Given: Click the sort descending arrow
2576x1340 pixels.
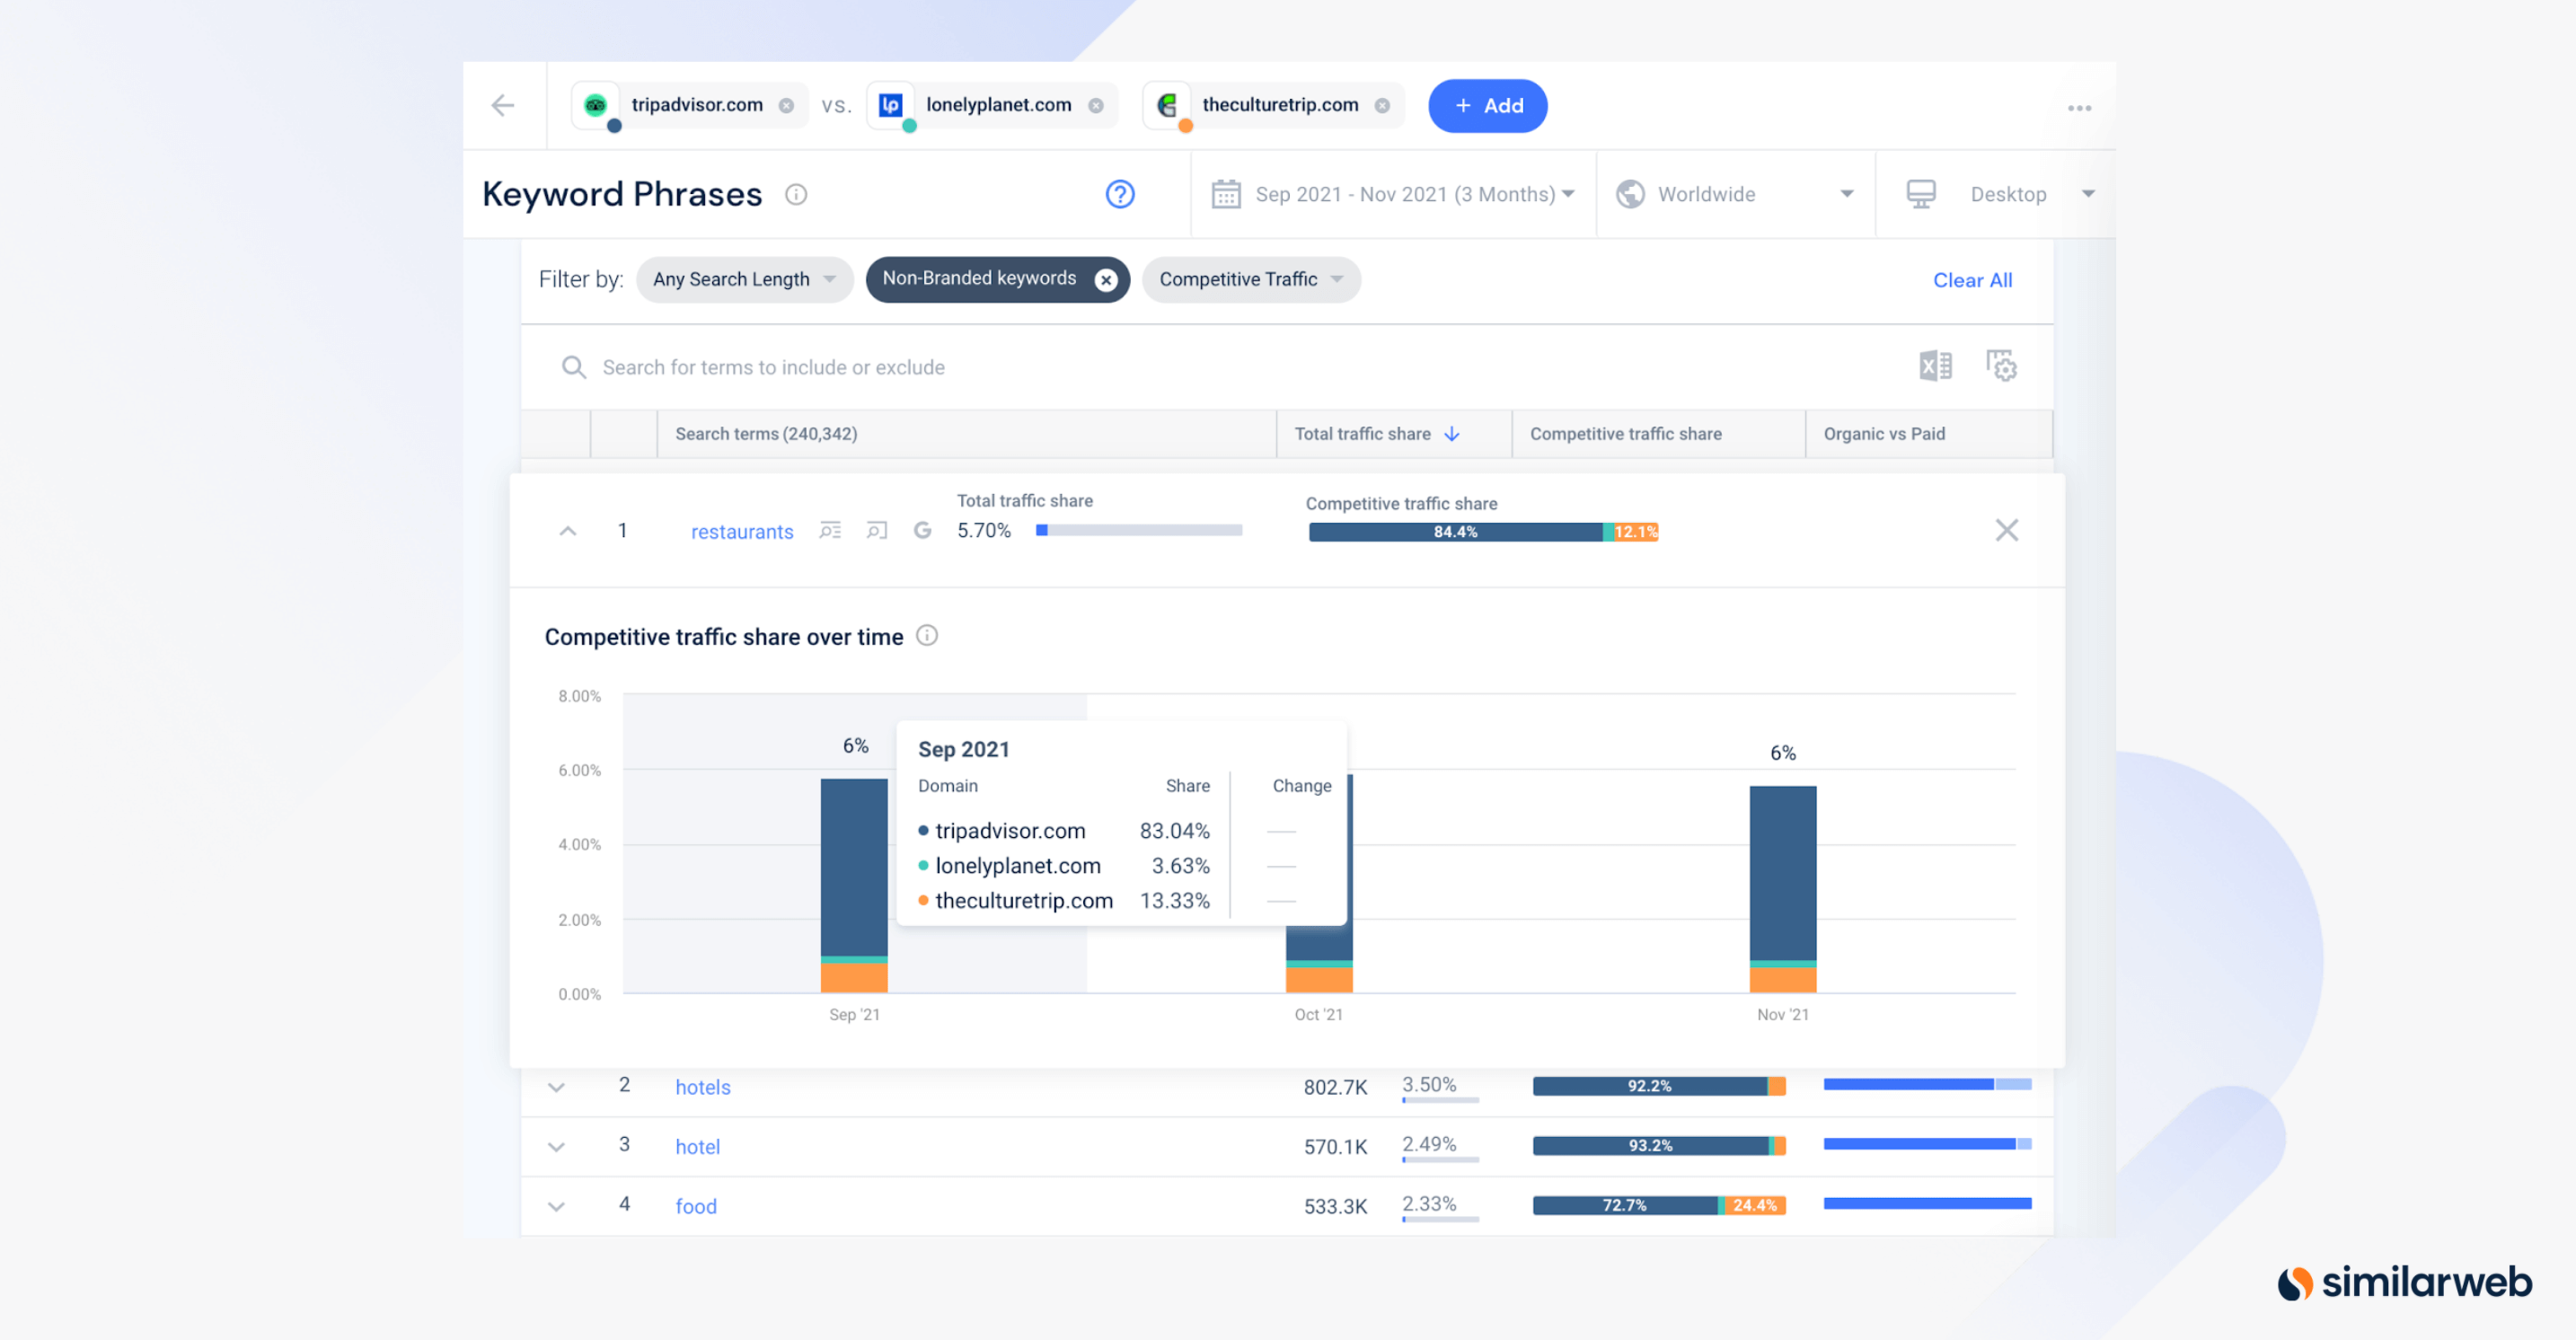Looking at the screenshot, I should 1452,434.
